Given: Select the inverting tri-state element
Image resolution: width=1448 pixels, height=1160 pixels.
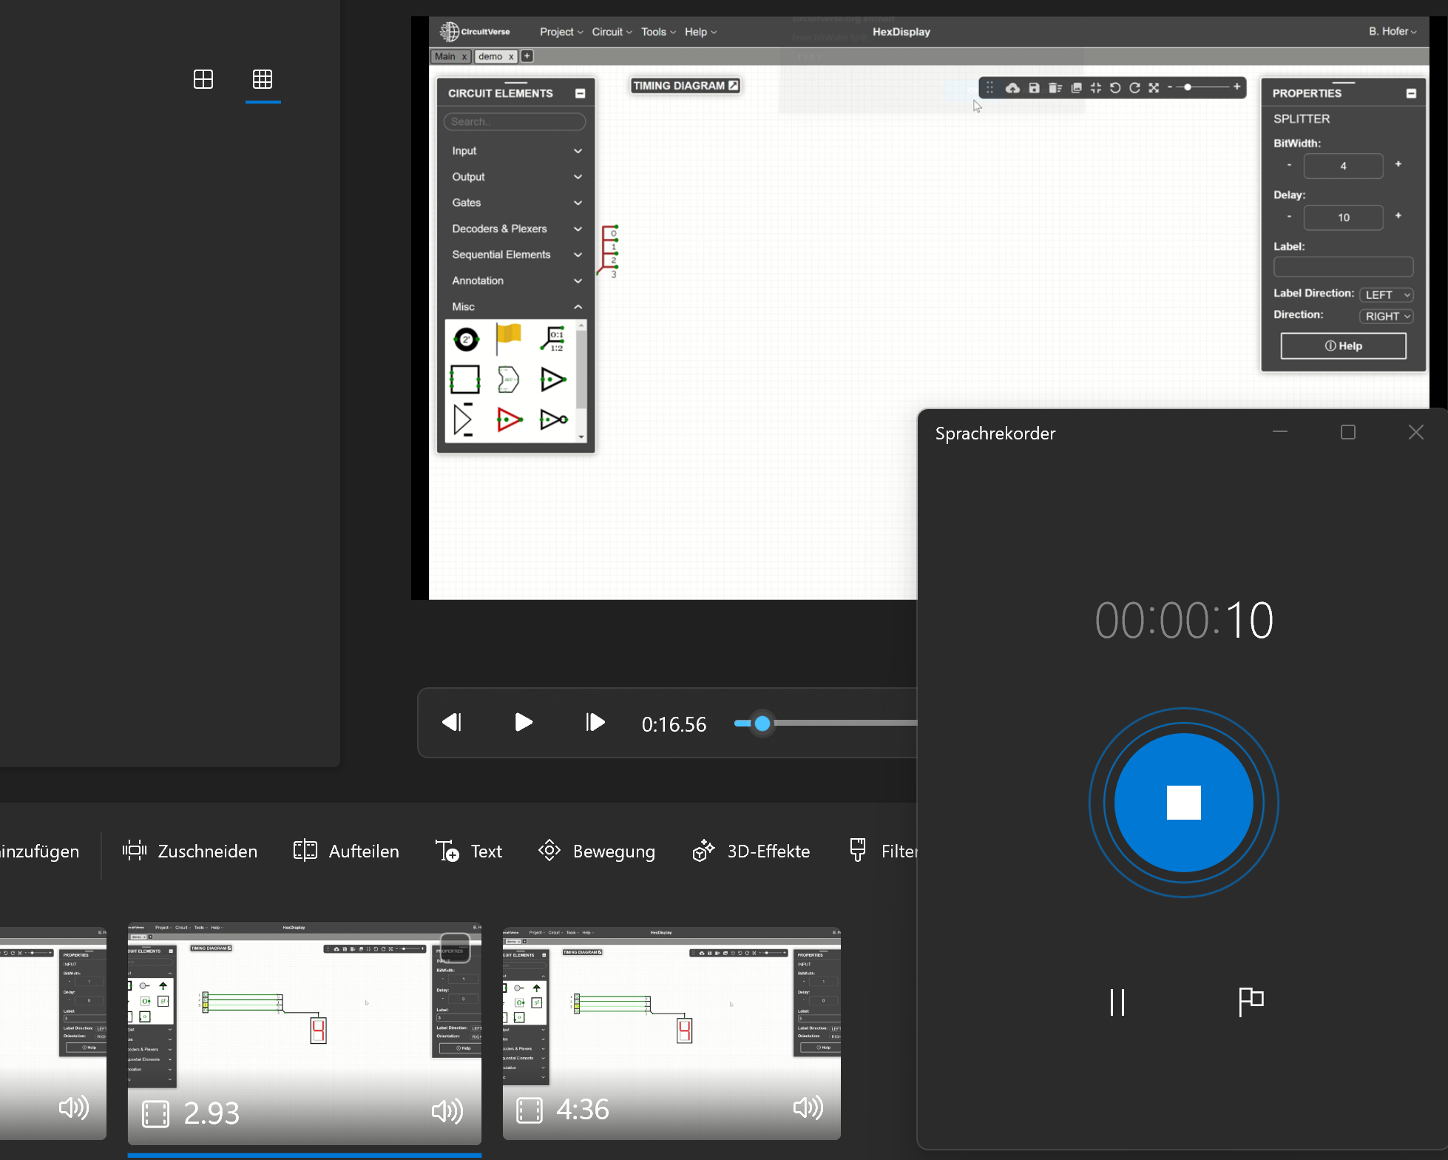Looking at the screenshot, I should [553, 419].
